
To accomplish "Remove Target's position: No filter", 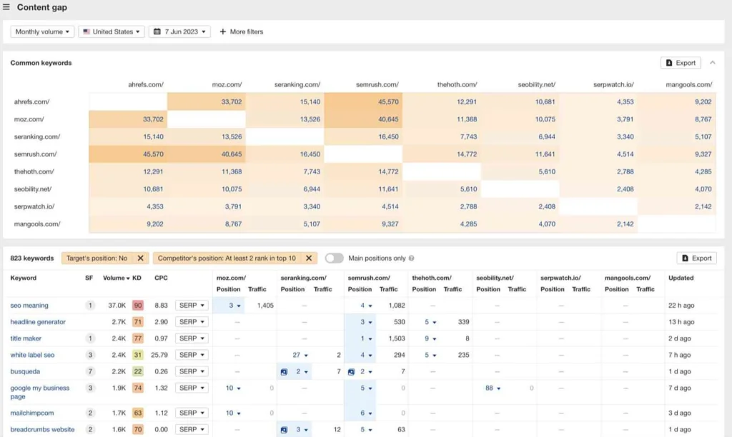I will [141, 258].
